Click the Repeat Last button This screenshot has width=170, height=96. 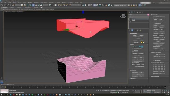tap(159, 17)
